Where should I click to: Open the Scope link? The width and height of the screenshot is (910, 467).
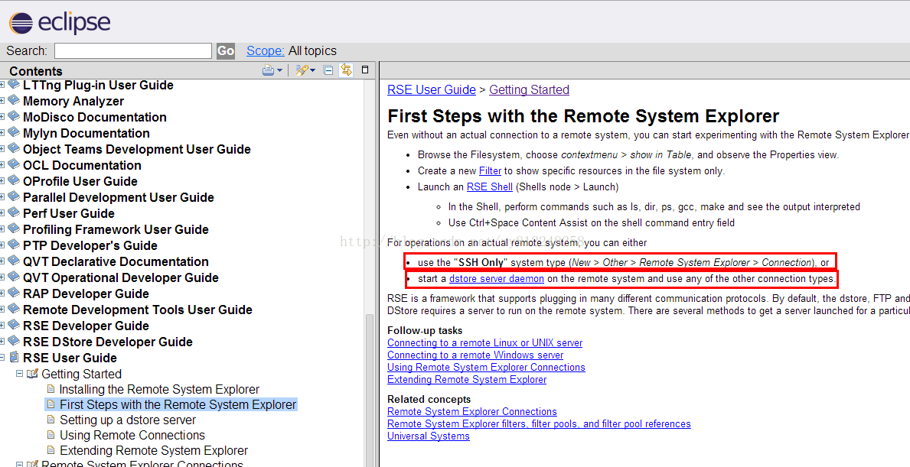266,51
